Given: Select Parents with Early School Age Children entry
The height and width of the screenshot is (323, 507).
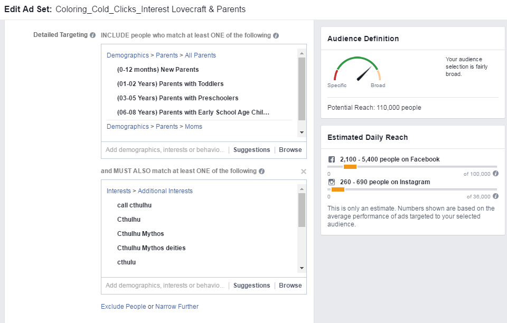Looking at the screenshot, I should click(x=193, y=112).
